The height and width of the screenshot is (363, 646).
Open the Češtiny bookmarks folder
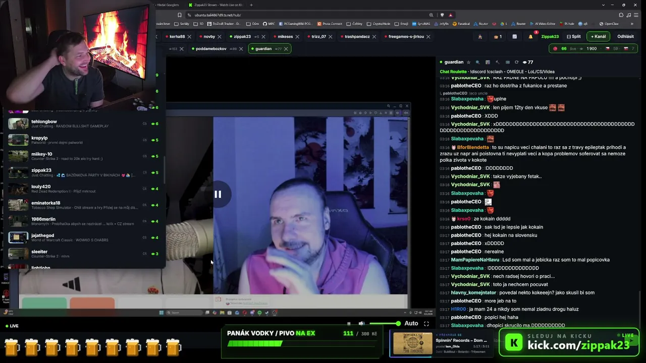pos(355,24)
